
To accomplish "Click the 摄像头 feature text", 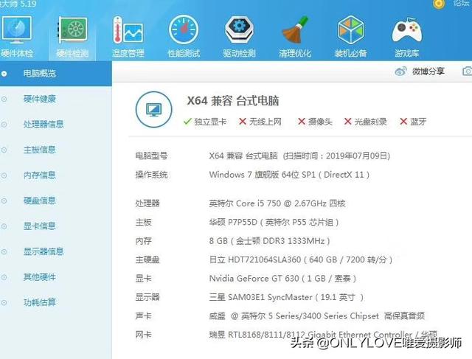I will tap(320, 122).
